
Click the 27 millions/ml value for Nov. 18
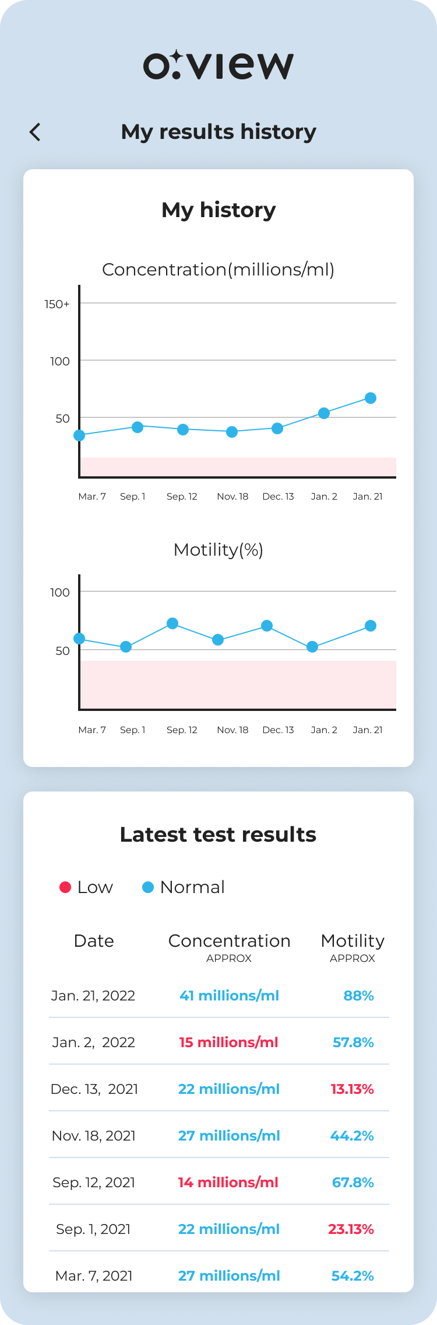229,1135
